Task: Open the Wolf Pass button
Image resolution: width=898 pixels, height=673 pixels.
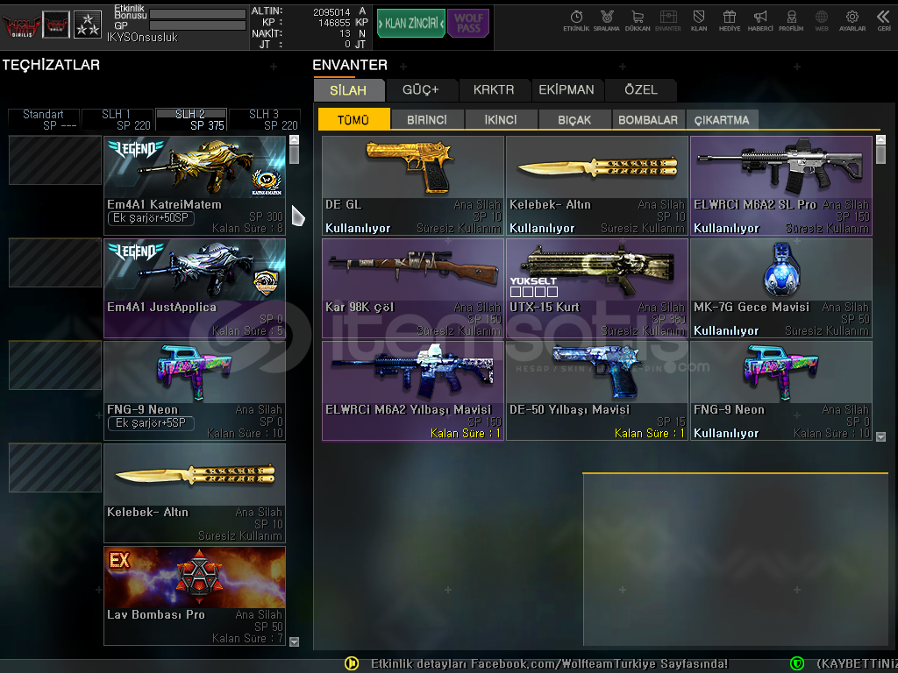Action: pos(468,23)
